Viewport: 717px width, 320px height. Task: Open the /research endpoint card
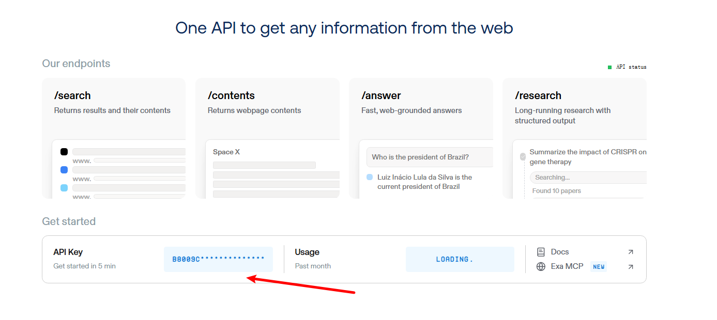pyautogui.click(x=574, y=138)
